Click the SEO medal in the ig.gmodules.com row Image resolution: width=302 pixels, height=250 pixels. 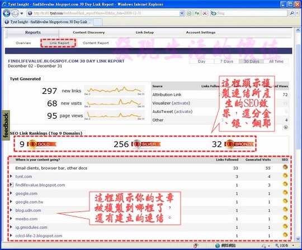[x=285, y=227]
